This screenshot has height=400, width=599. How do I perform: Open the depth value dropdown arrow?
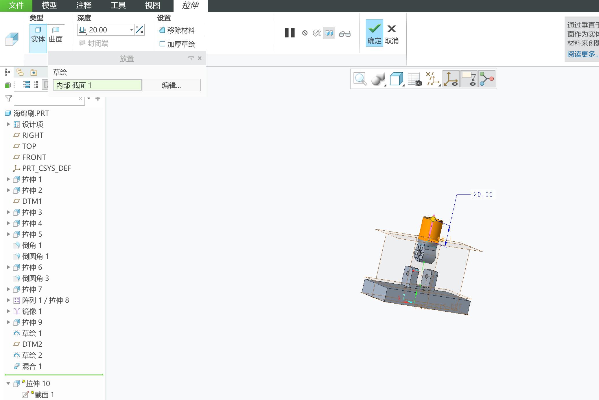pyautogui.click(x=131, y=30)
